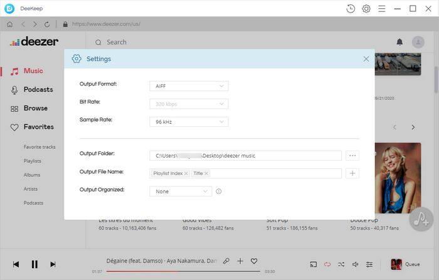Remove the Playlist Index tag

pyautogui.click(x=186, y=173)
